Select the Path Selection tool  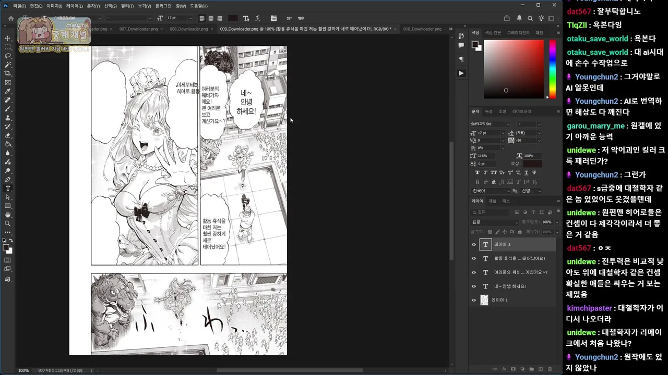click(x=8, y=197)
